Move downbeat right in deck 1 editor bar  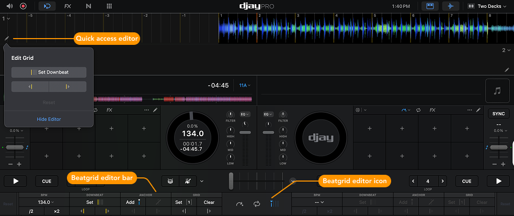click(107, 211)
